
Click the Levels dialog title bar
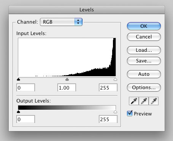click(x=87, y=10)
